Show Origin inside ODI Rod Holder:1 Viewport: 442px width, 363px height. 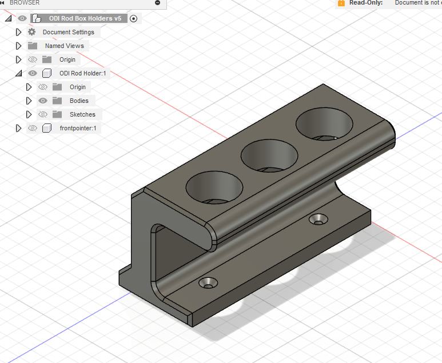(x=43, y=87)
